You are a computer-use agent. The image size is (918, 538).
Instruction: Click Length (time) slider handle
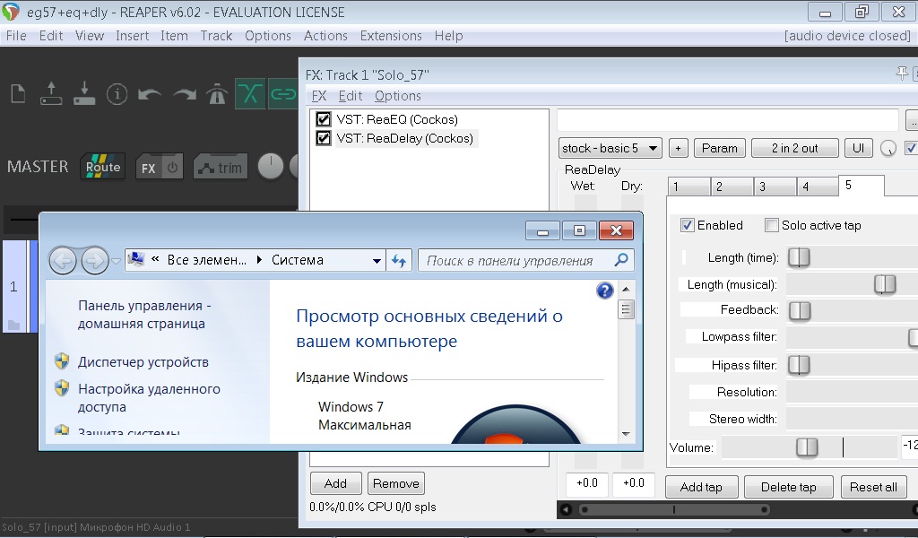[x=799, y=257]
